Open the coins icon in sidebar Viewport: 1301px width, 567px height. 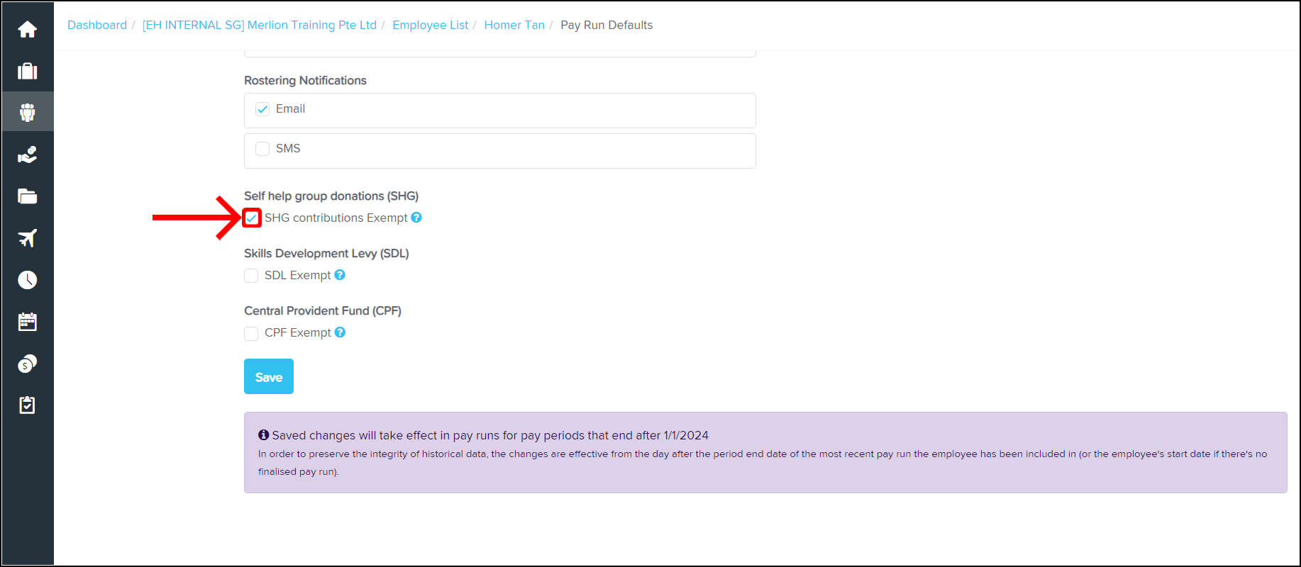click(x=27, y=364)
